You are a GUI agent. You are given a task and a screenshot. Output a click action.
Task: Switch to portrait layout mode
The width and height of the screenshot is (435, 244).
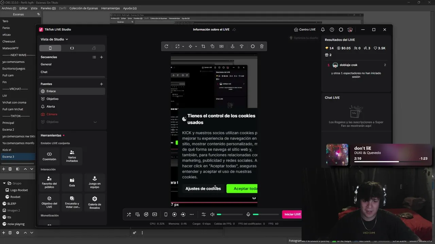coord(50,48)
